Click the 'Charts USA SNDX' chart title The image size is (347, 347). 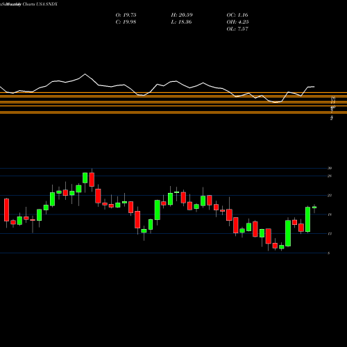tap(40, 4)
